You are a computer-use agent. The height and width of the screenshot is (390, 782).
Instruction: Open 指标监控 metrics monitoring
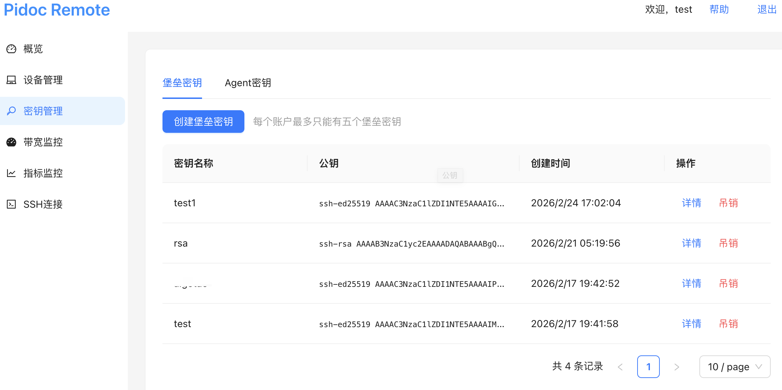point(42,173)
